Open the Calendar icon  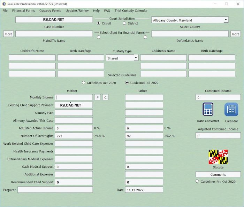(231, 109)
